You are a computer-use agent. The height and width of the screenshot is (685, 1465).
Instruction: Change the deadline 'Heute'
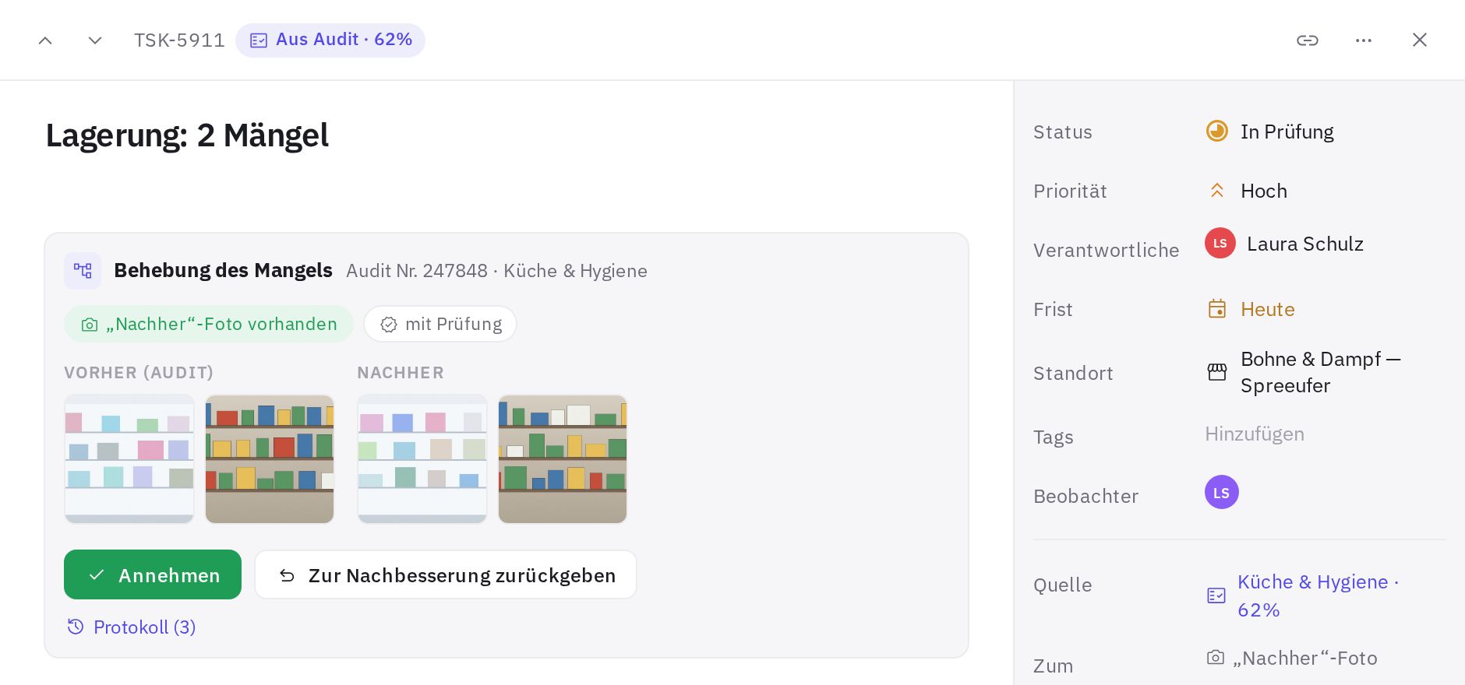[1251, 309]
